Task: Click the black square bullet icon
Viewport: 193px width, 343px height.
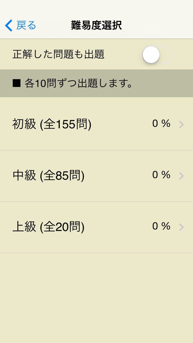Action: pyautogui.click(x=16, y=83)
